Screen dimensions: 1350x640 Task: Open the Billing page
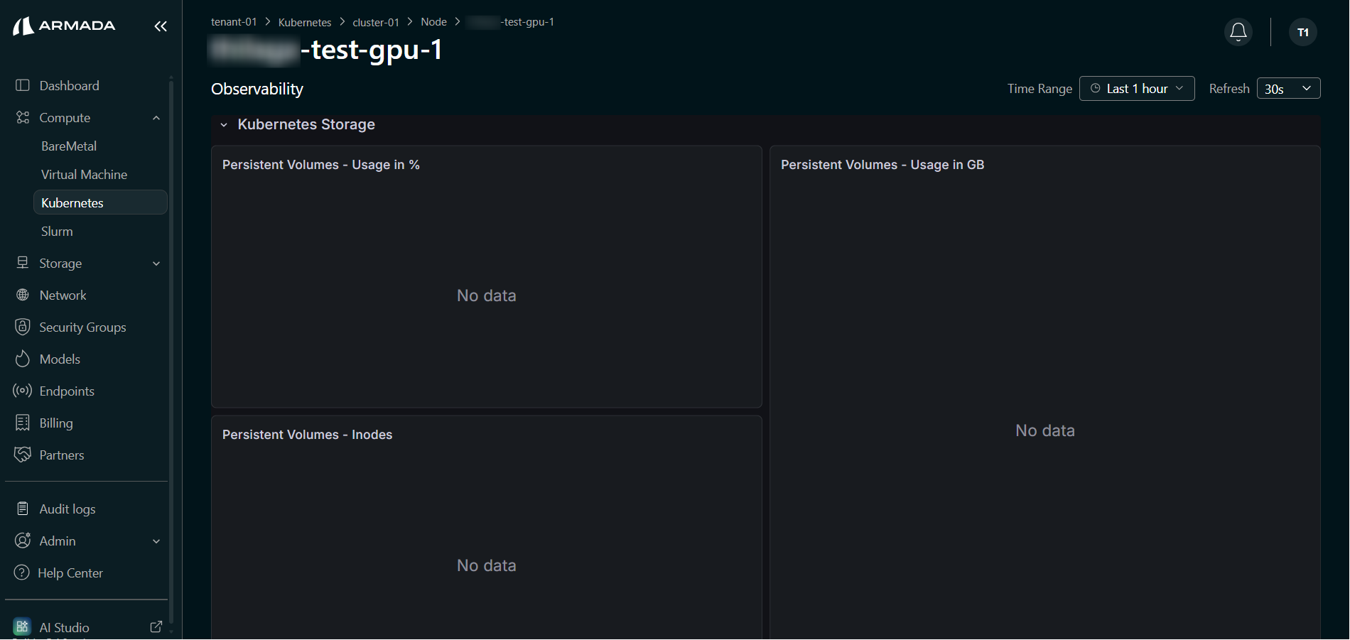tap(56, 423)
